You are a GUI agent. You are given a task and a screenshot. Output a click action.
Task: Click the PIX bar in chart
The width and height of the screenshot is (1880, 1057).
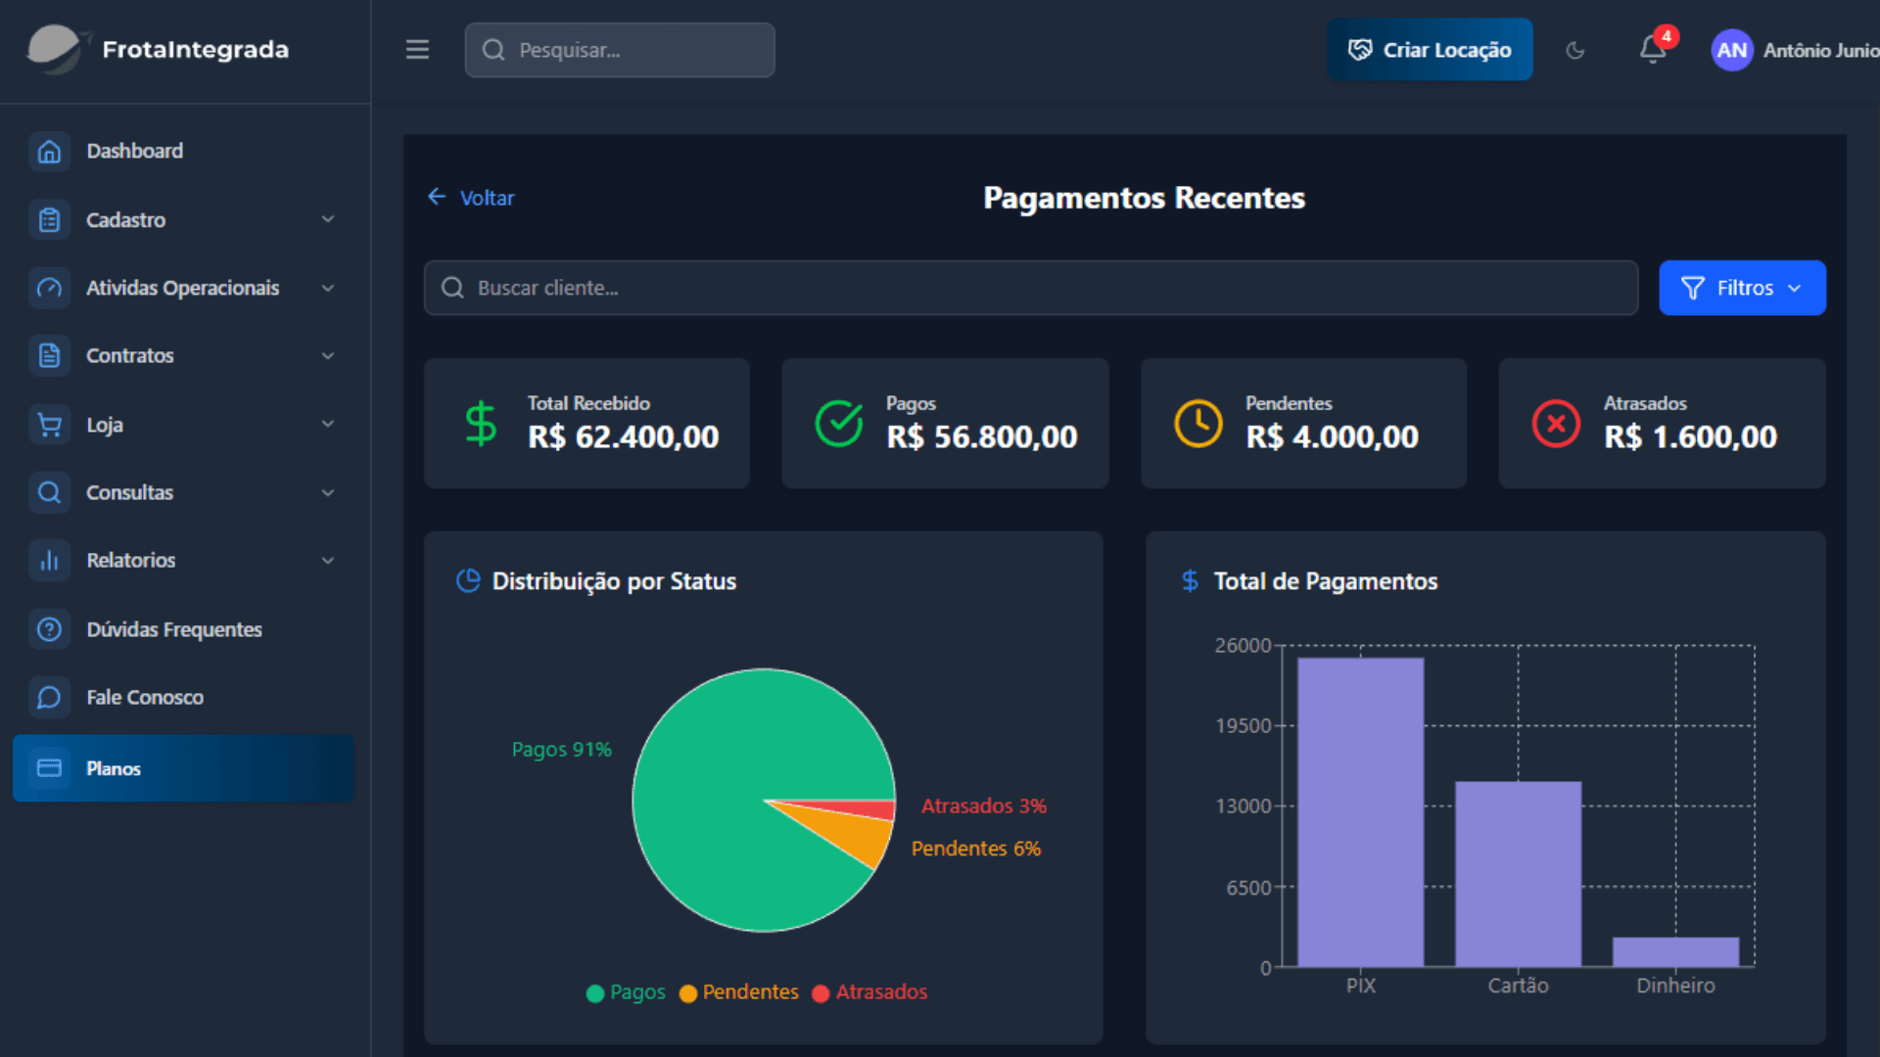1360,812
